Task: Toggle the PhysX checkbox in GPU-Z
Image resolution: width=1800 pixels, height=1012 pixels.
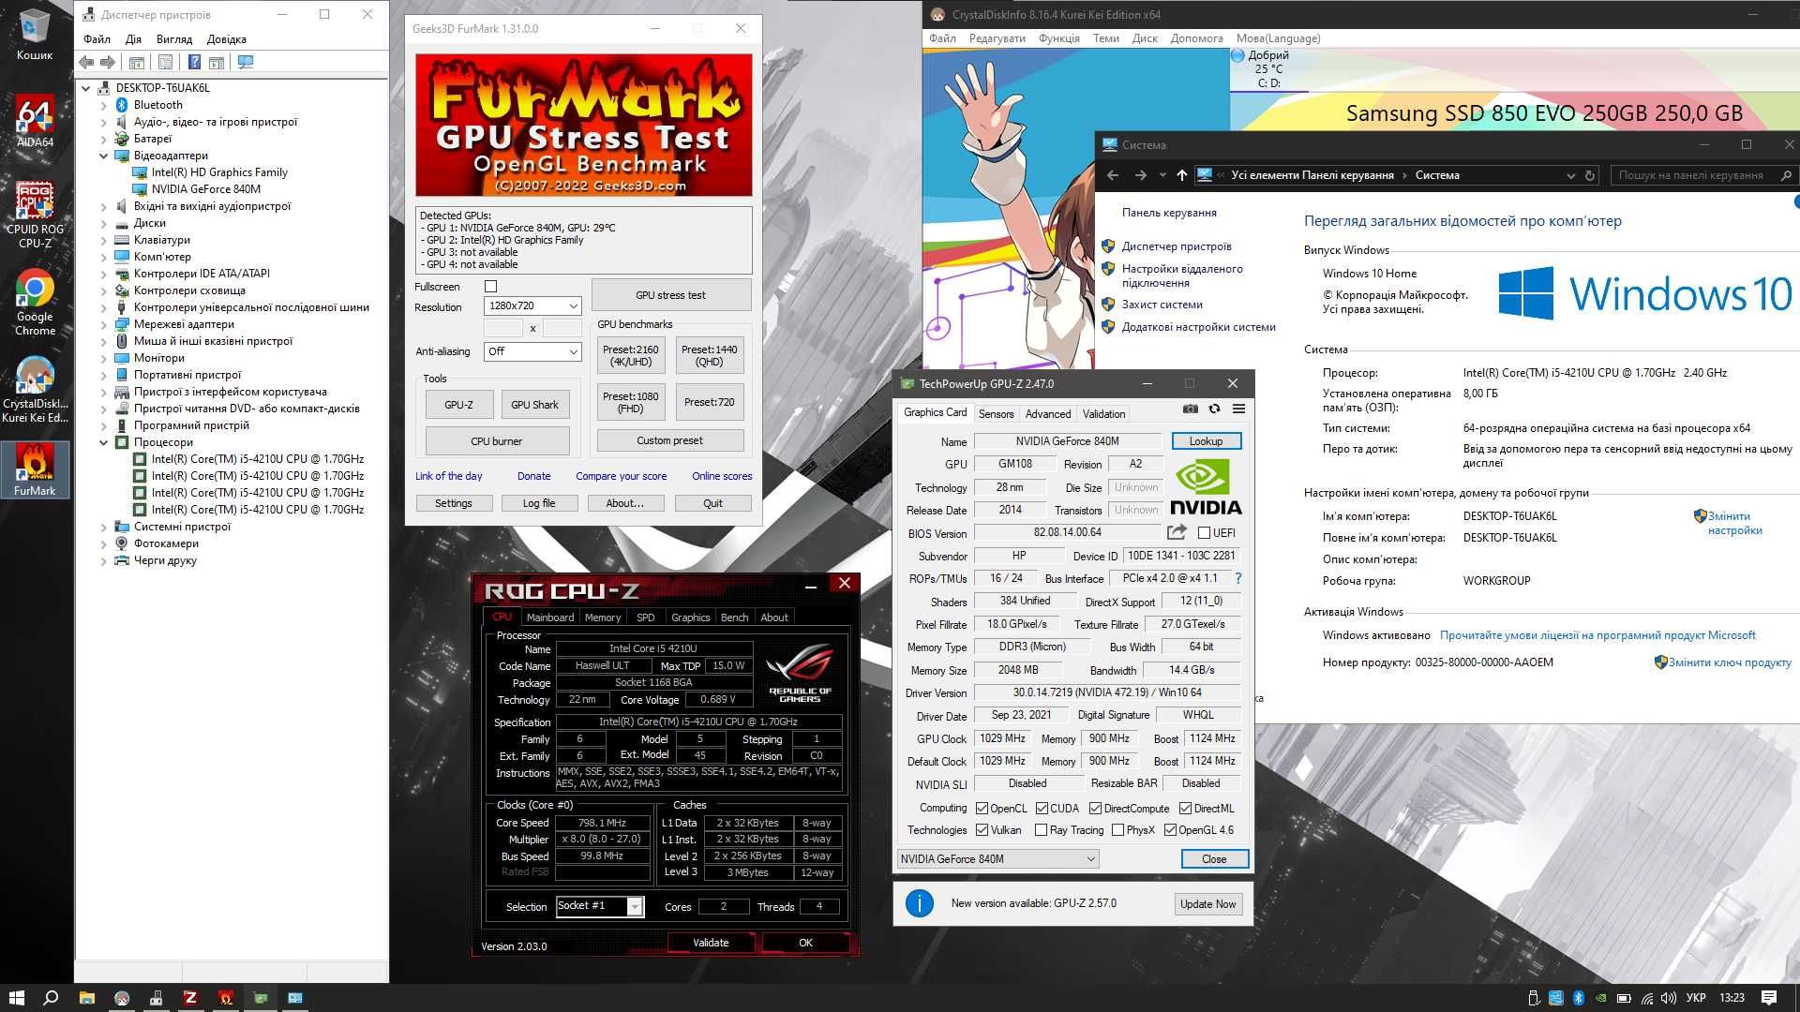Action: click(1117, 830)
